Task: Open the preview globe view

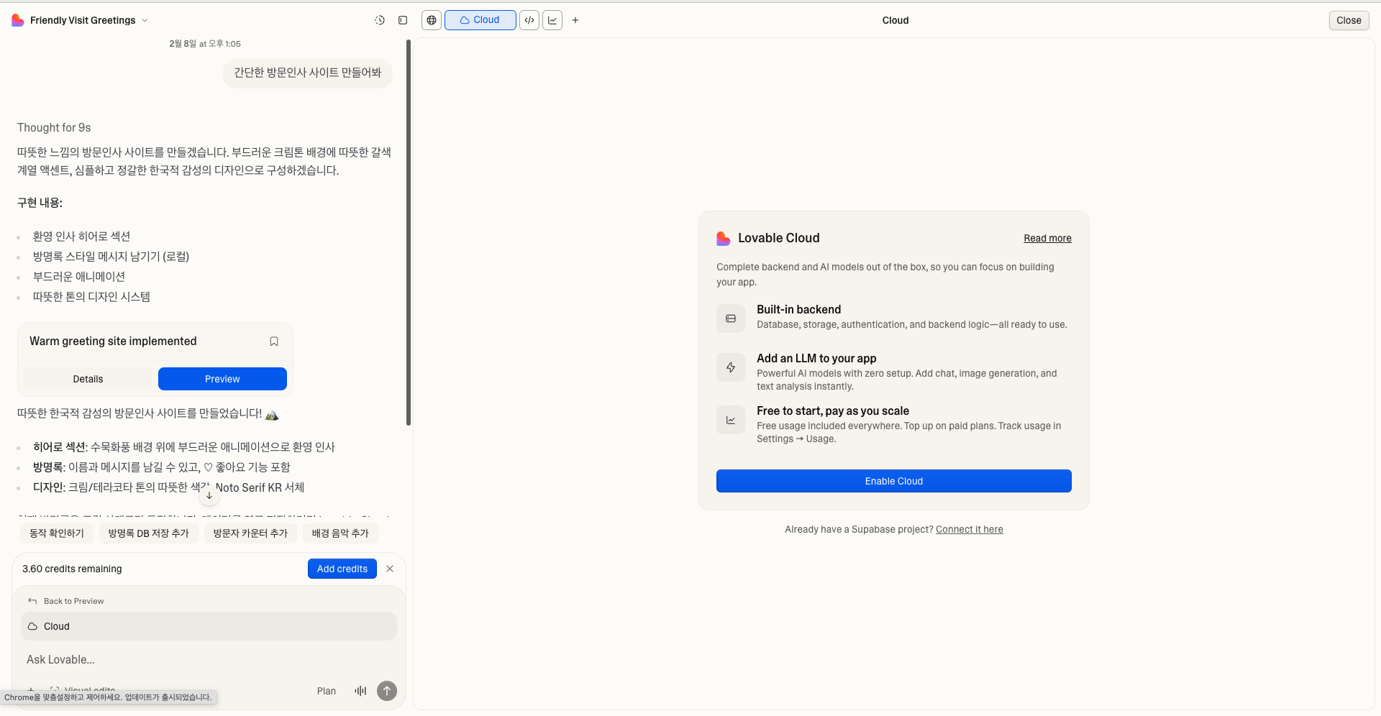Action: click(432, 20)
